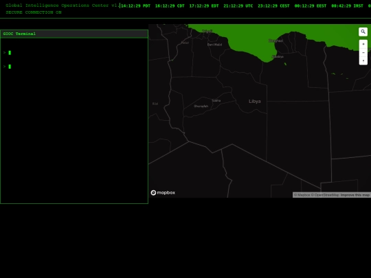Reset map bearing with compass button

pos(363,61)
